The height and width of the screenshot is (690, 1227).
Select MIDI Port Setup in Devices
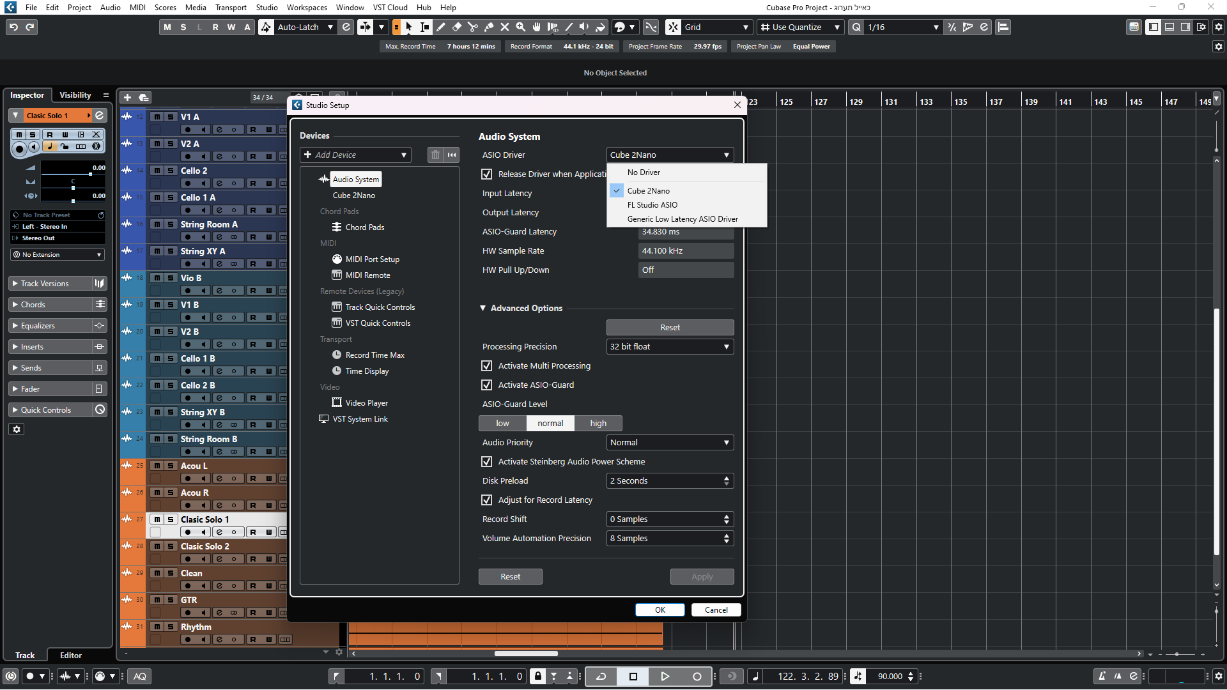point(372,259)
